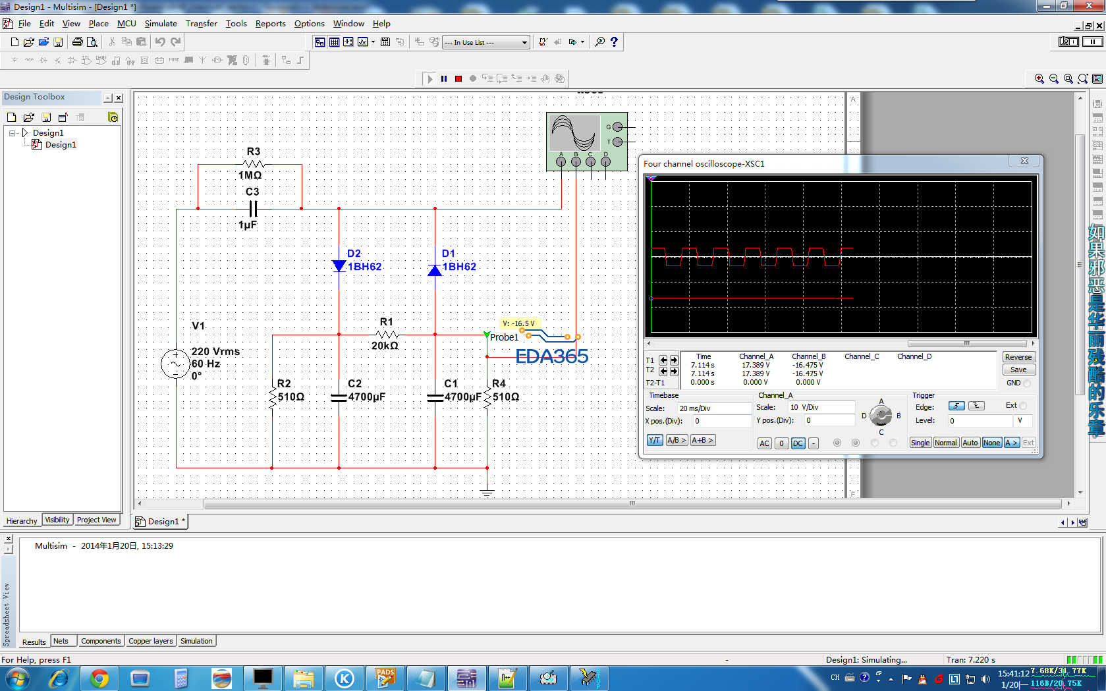Click the Save file icon in toolbar

coord(58,42)
